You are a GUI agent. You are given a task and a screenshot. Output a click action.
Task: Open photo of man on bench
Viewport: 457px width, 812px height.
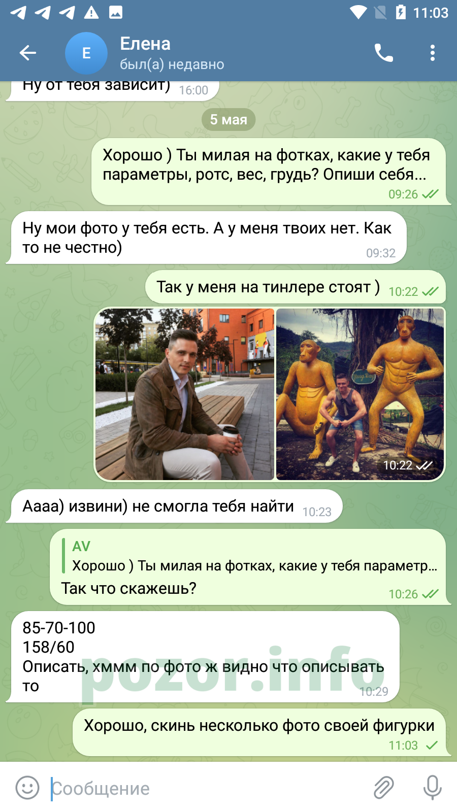[185, 394]
